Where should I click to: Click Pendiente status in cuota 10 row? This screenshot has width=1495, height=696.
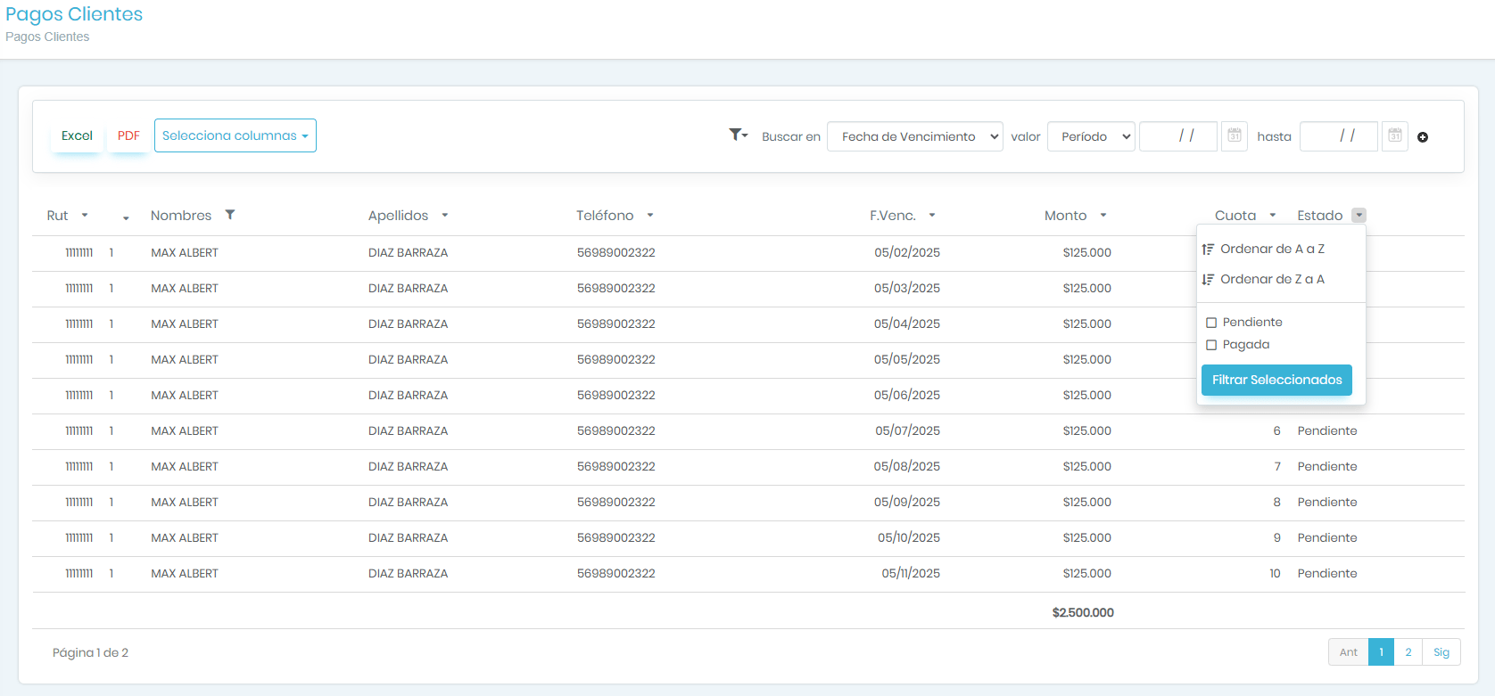click(x=1327, y=574)
